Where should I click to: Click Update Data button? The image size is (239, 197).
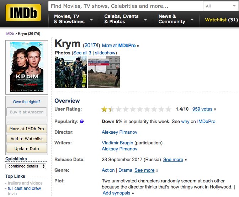tap(27, 149)
